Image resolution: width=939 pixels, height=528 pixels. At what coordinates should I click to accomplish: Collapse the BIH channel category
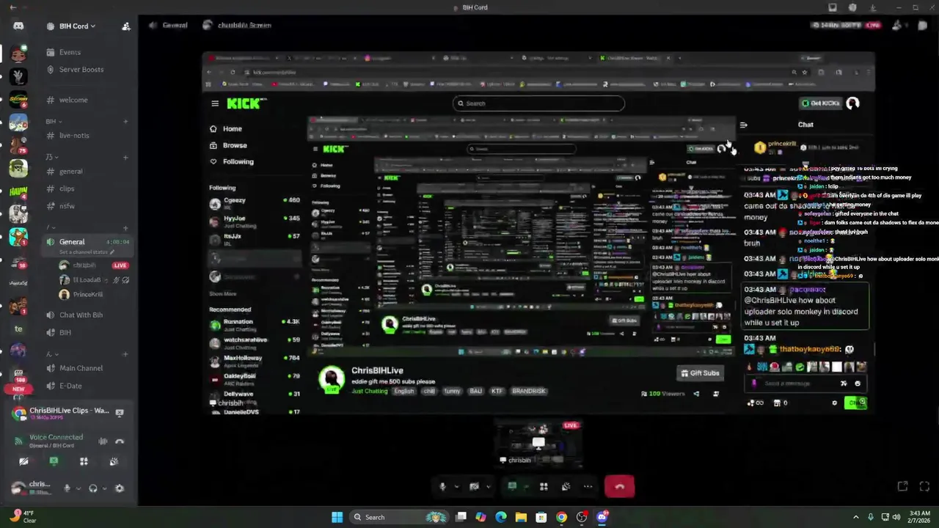(54, 121)
